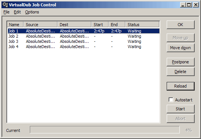
Task: Click the 4% progress label
Action: (189, 130)
